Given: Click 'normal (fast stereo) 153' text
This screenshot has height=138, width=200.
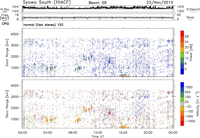Looking at the screenshot, I should pos(43,25).
